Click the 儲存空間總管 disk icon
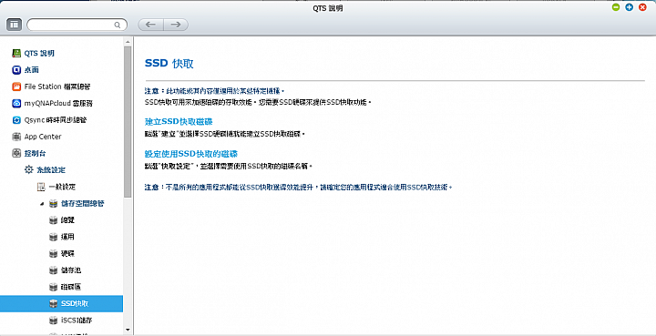 pyautogui.click(x=53, y=204)
